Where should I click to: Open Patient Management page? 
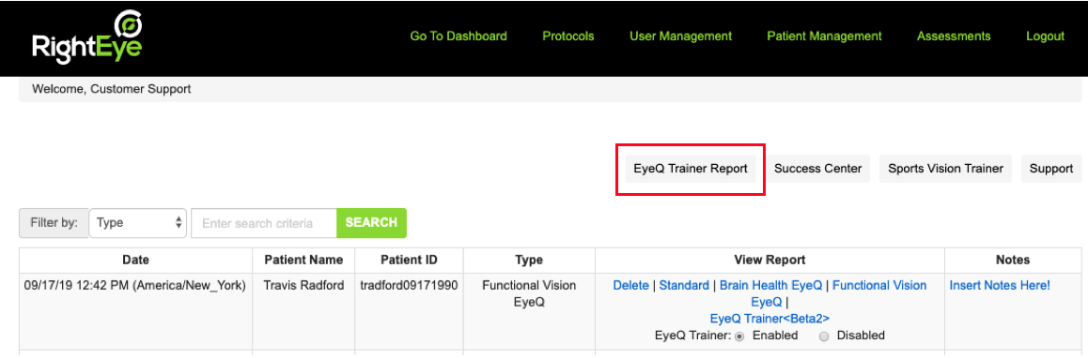pos(824,36)
